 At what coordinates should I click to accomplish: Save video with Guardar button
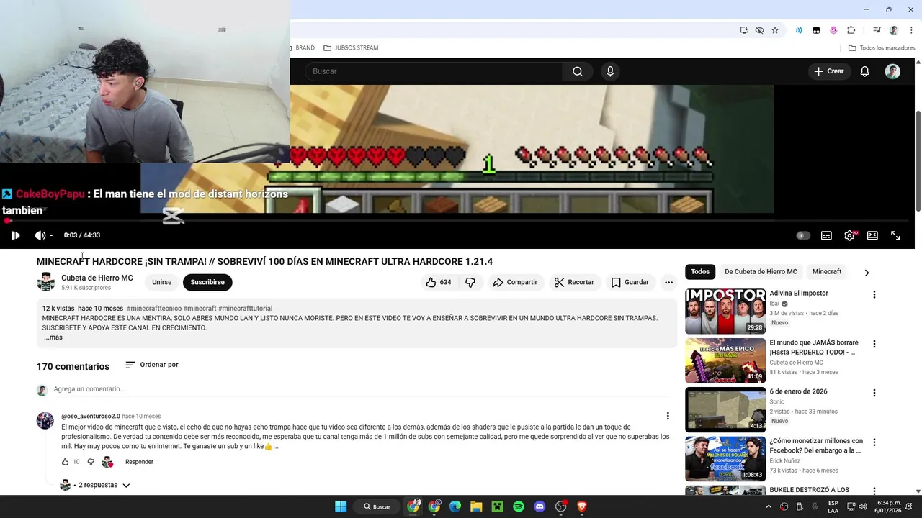pos(630,282)
